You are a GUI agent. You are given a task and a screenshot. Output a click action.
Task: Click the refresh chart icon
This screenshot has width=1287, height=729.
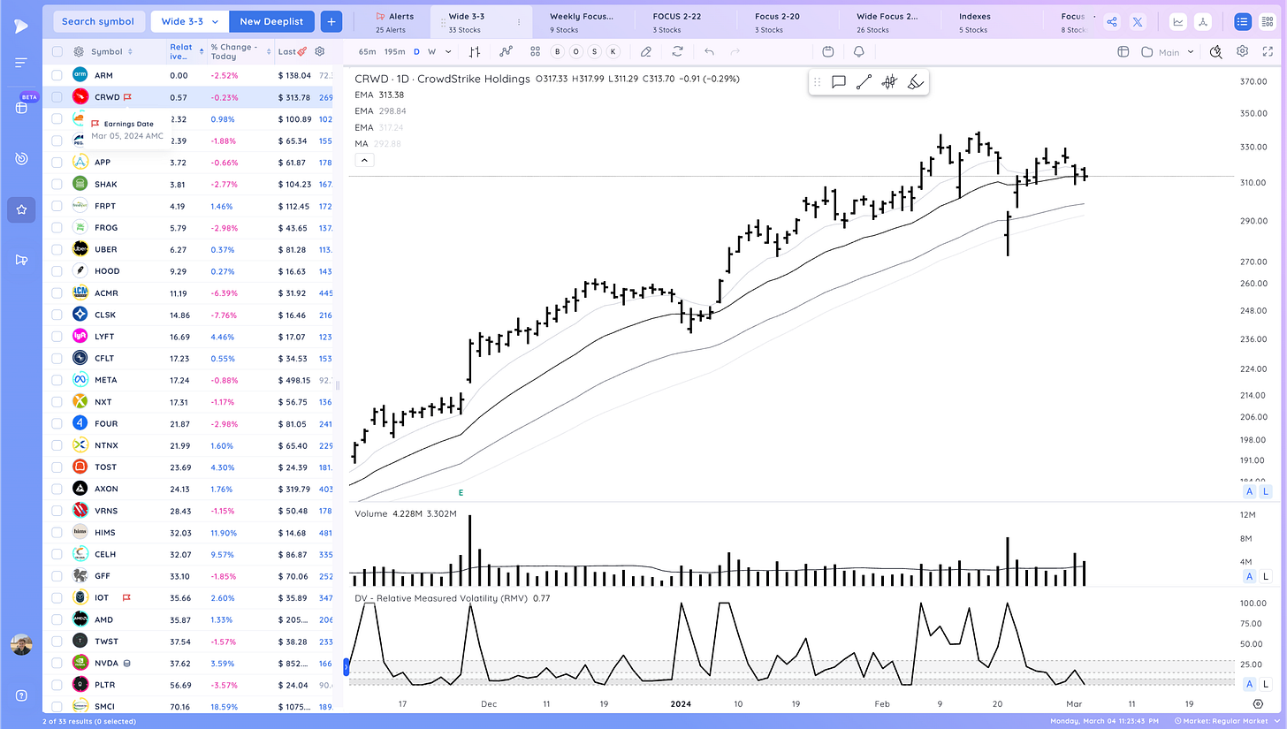pos(677,52)
